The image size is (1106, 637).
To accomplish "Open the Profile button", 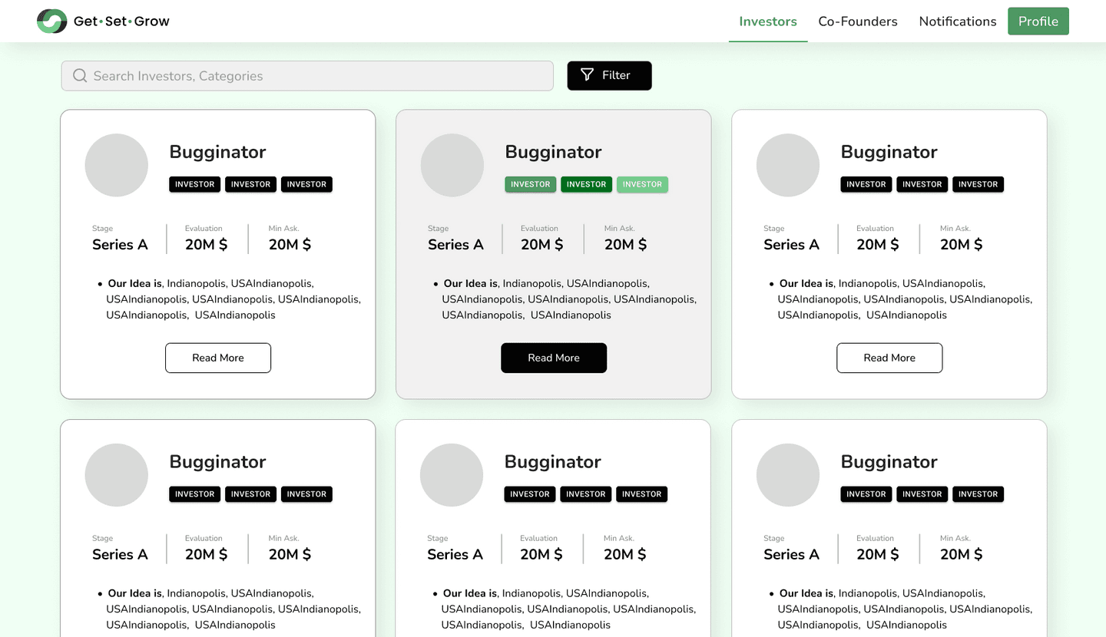I will 1038,21.
